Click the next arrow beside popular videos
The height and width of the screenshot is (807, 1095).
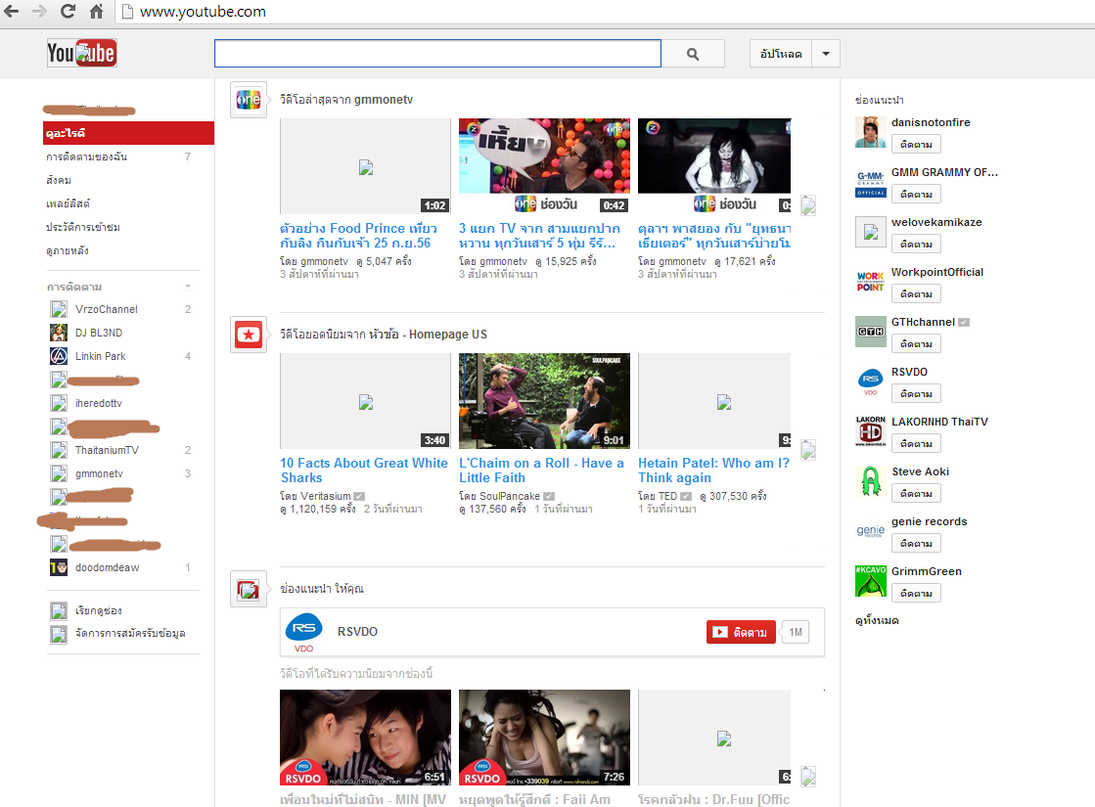808,450
